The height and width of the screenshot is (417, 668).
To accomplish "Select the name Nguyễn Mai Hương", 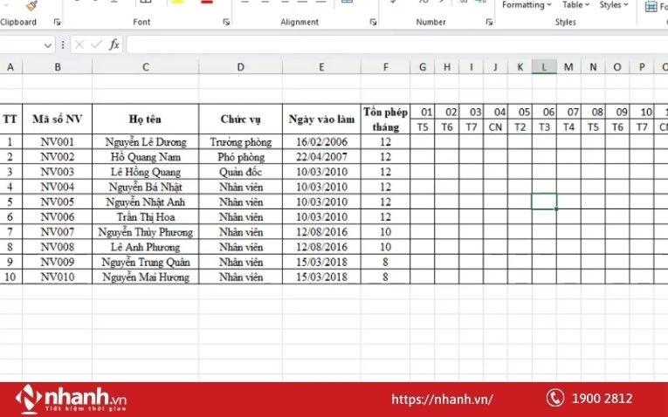I will click(x=145, y=277).
